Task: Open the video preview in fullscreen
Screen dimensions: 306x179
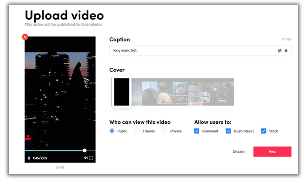Action: (91, 158)
